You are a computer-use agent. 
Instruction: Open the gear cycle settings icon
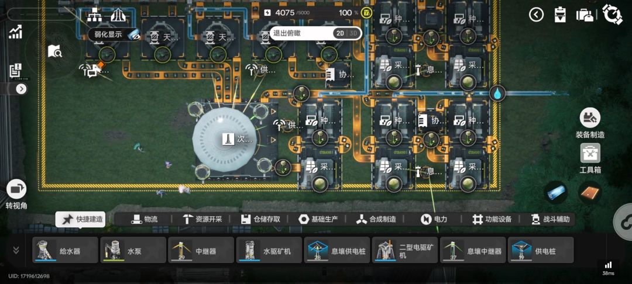(612, 15)
